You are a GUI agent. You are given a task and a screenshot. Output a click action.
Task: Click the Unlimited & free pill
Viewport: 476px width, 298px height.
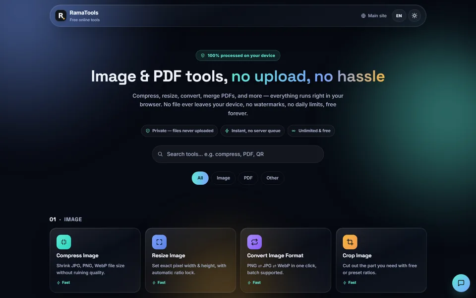(311, 131)
